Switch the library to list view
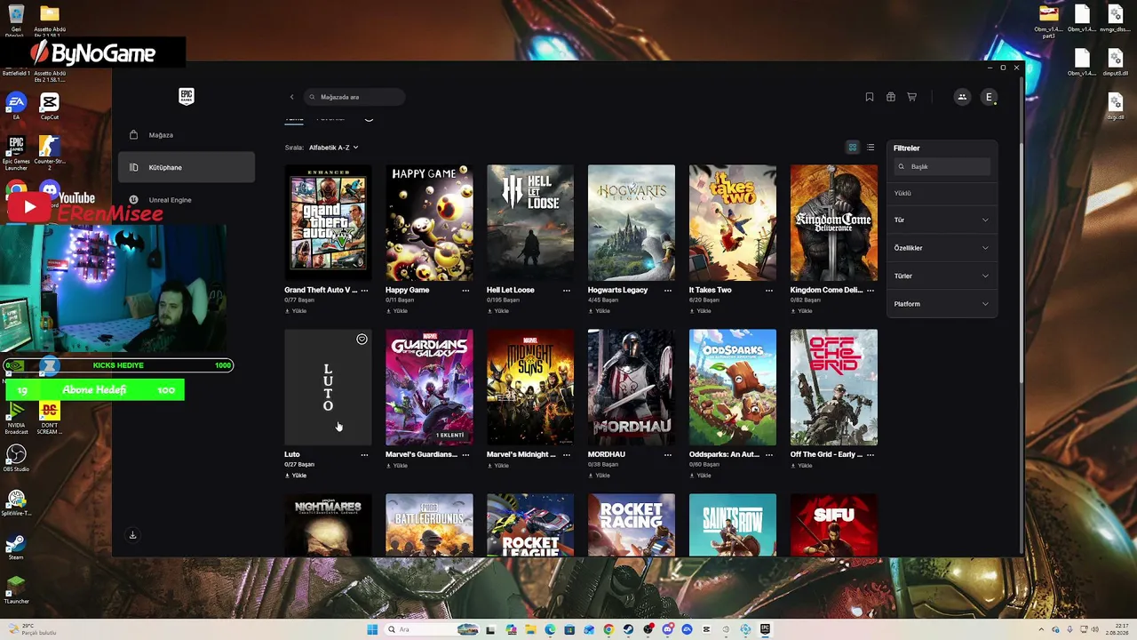This screenshot has width=1137, height=640. pyautogui.click(x=871, y=148)
